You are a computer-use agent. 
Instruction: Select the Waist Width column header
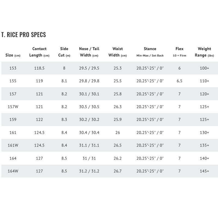[118, 52]
